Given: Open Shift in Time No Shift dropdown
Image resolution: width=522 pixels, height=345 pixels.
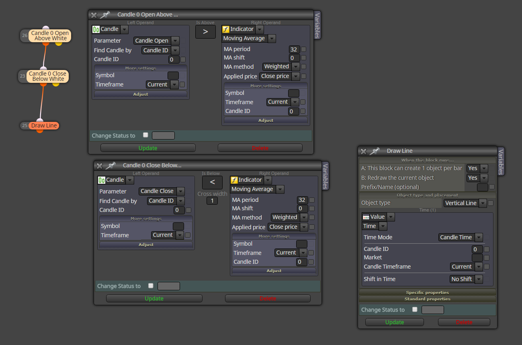Looking at the screenshot, I should pyautogui.click(x=467, y=279).
